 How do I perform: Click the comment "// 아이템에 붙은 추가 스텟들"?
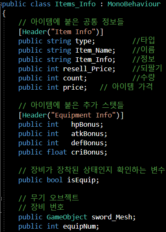(71, 105)
